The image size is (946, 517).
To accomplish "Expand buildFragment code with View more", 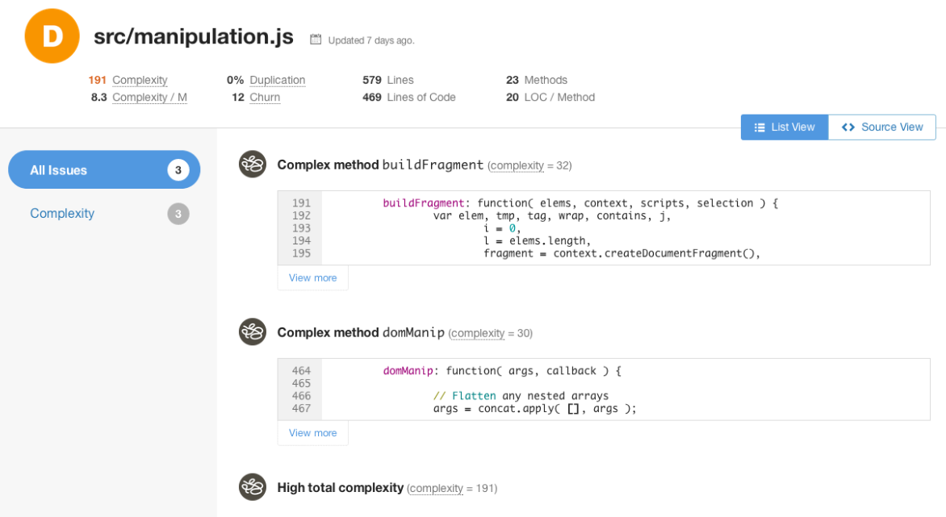I will pos(312,278).
